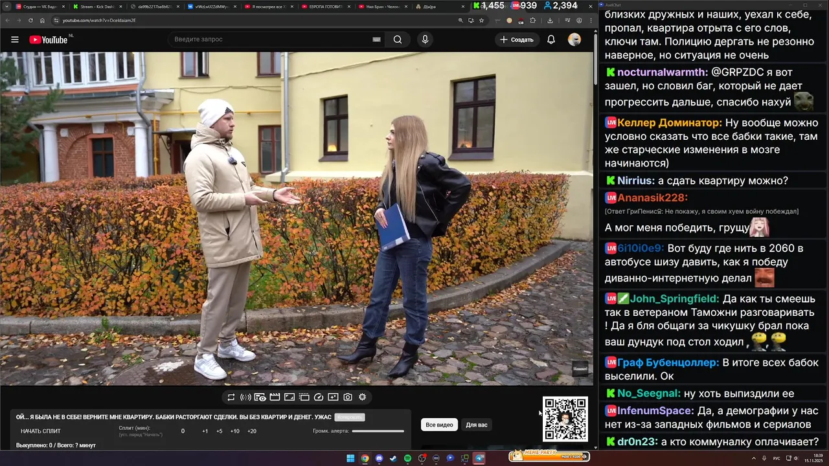
Task: Open the YouTube hamburger guide menu
Action: 15,39
